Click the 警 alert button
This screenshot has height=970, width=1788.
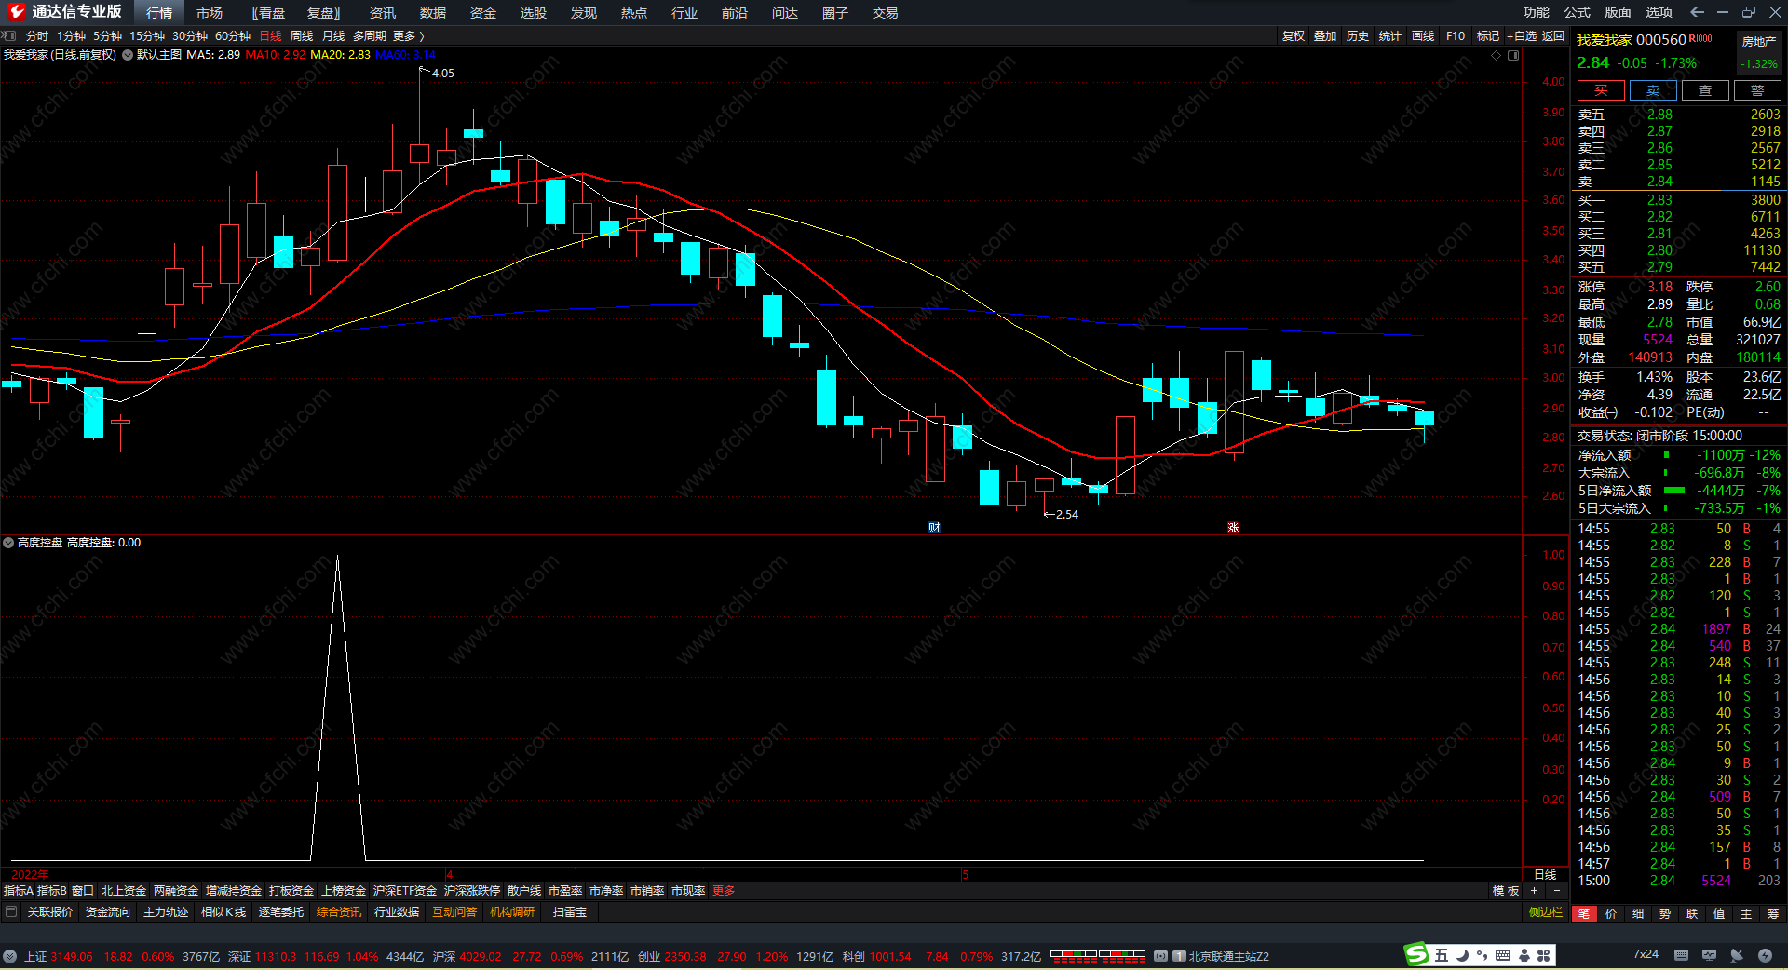pos(1757,90)
